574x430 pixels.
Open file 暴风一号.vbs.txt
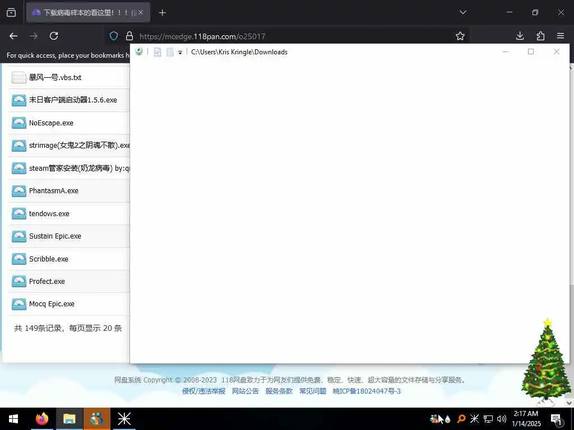55,77
